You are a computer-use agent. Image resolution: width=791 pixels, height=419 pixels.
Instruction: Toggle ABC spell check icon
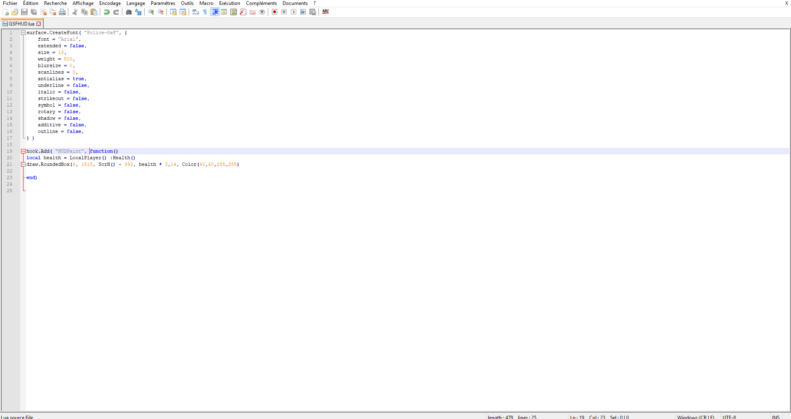pyautogui.click(x=325, y=12)
